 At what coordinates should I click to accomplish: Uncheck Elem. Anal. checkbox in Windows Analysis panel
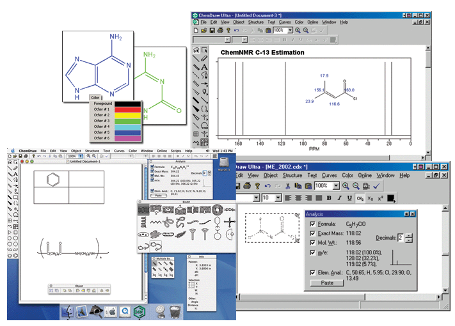coord(312,272)
